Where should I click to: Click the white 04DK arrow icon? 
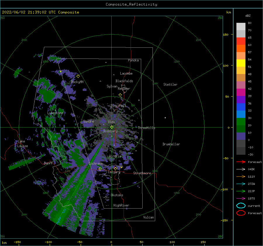pos(241,169)
